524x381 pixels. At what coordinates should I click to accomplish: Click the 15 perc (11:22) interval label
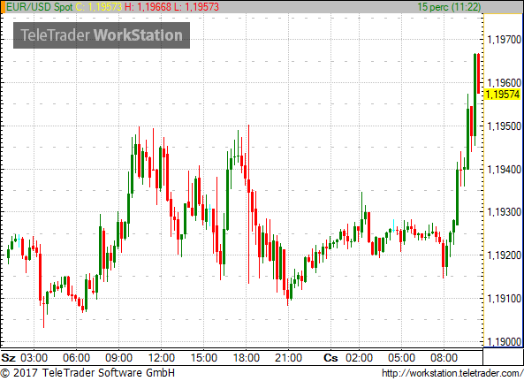[449, 7]
